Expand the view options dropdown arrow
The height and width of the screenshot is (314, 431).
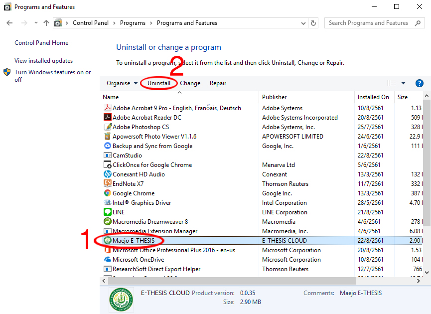(403, 83)
